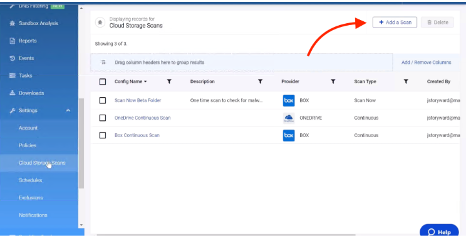
Task: Click the ONEDRIVE provider text
Action: click(x=311, y=118)
